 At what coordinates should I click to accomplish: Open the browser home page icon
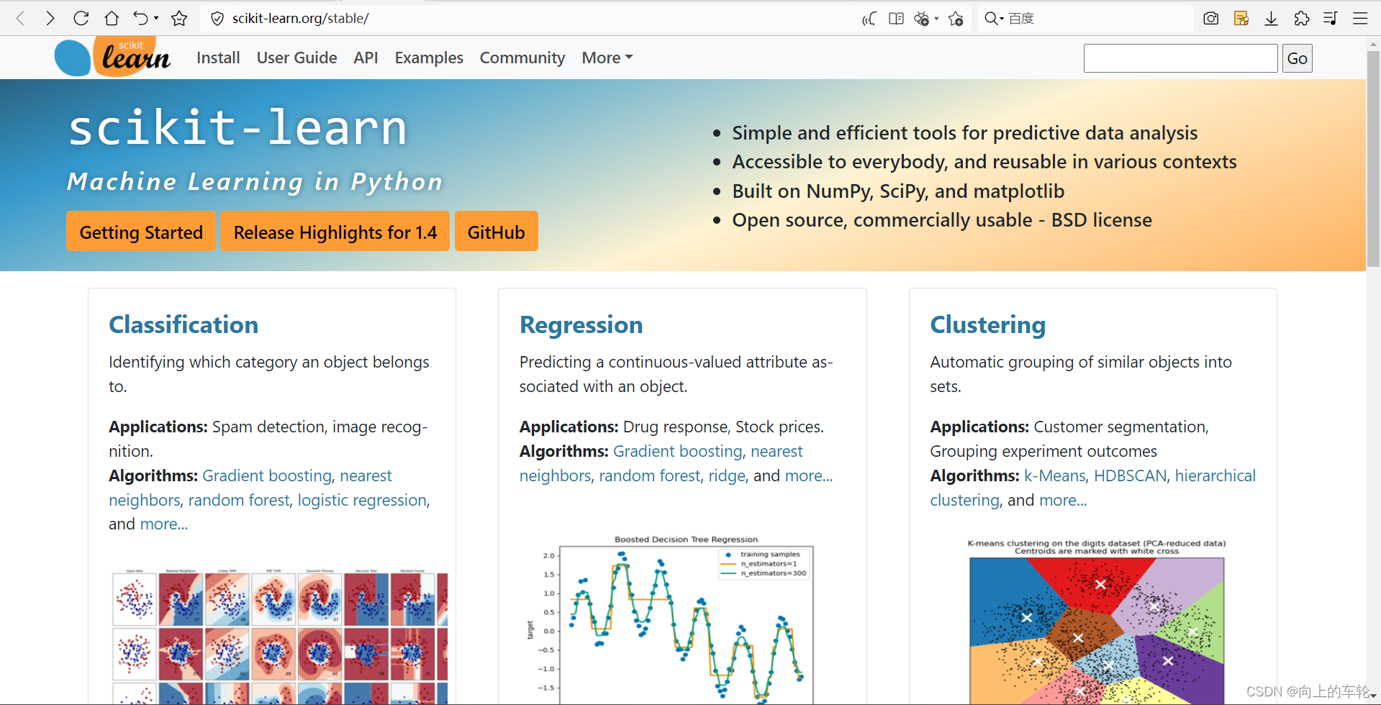tap(112, 18)
